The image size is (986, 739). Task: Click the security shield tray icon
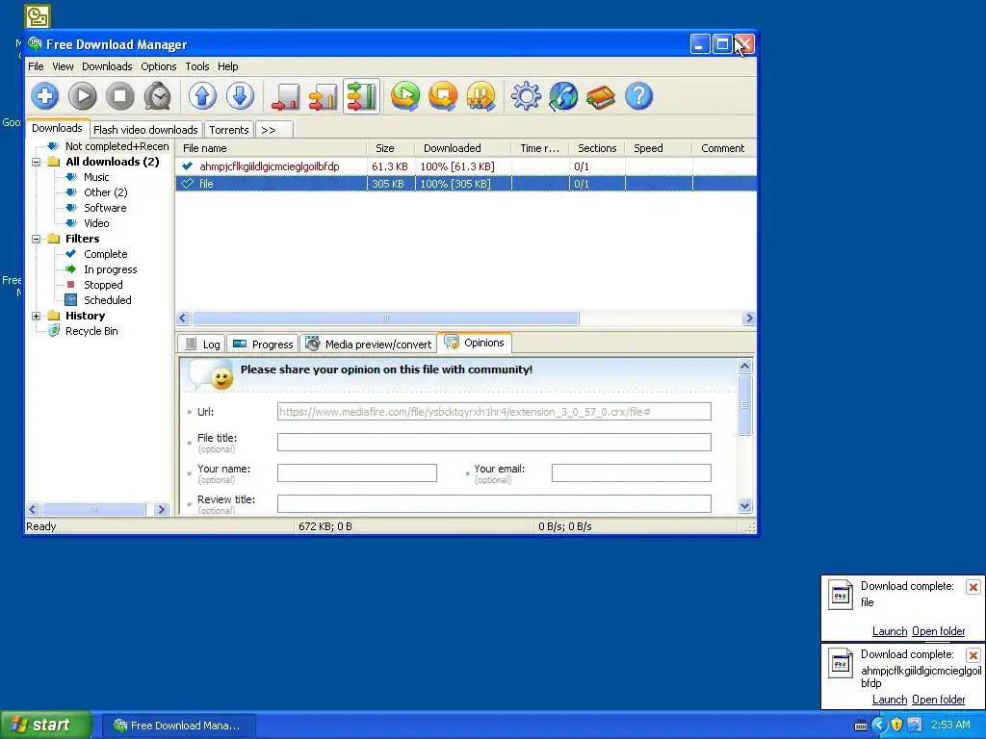pyautogui.click(x=896, y=726)
